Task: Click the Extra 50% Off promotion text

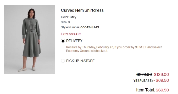Action: tap(71, 34)
